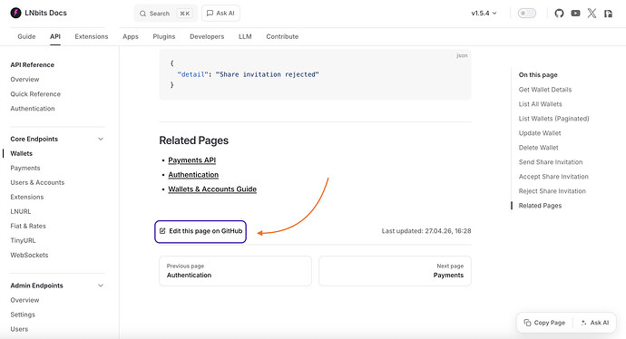Click the floating Ask AI button
The image size is (626, 339).
(x=595, y=323)
